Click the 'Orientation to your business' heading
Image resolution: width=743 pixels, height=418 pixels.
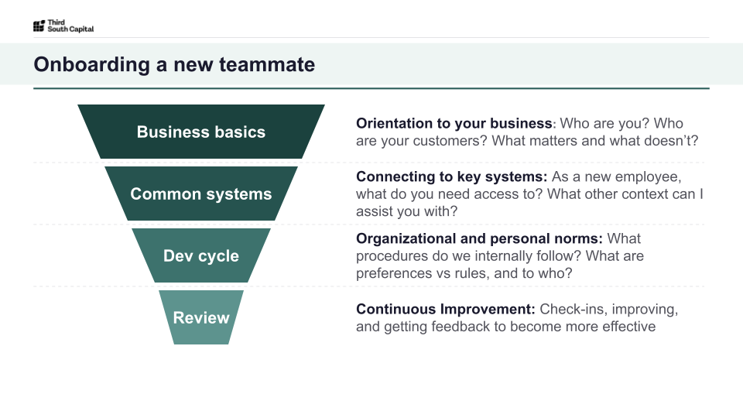coord(454,123)
